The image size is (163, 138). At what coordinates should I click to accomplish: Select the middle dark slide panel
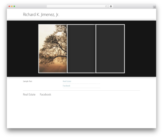pyautogui.click(x=81, y=49)
